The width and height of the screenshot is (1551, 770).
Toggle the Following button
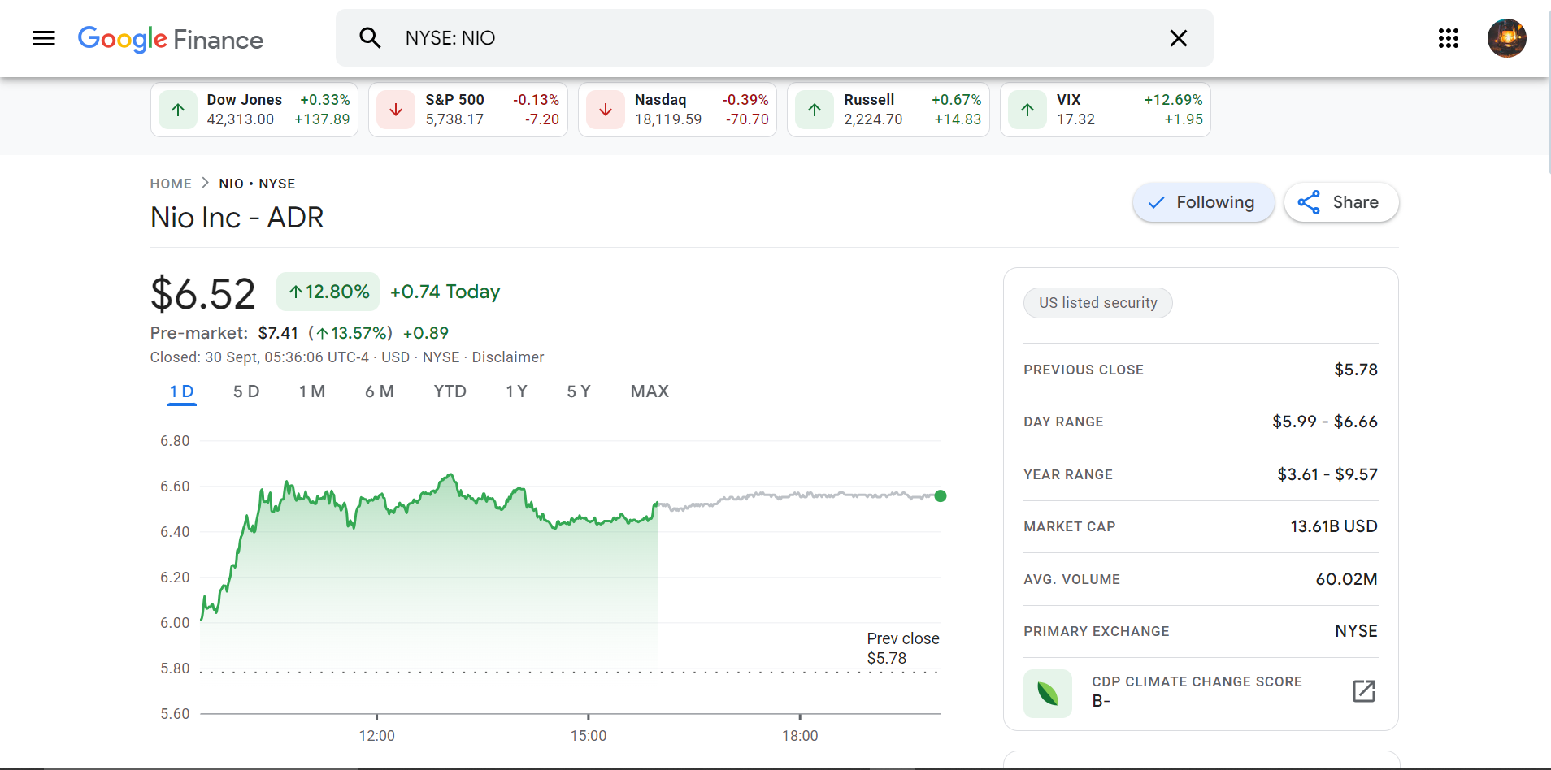click(x=1203, y=202)
